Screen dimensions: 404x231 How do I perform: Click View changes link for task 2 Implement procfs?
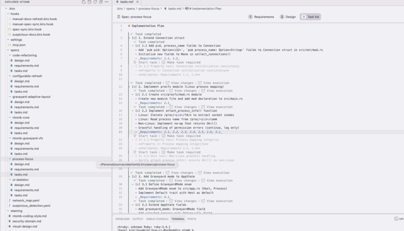tap(182, 82)
